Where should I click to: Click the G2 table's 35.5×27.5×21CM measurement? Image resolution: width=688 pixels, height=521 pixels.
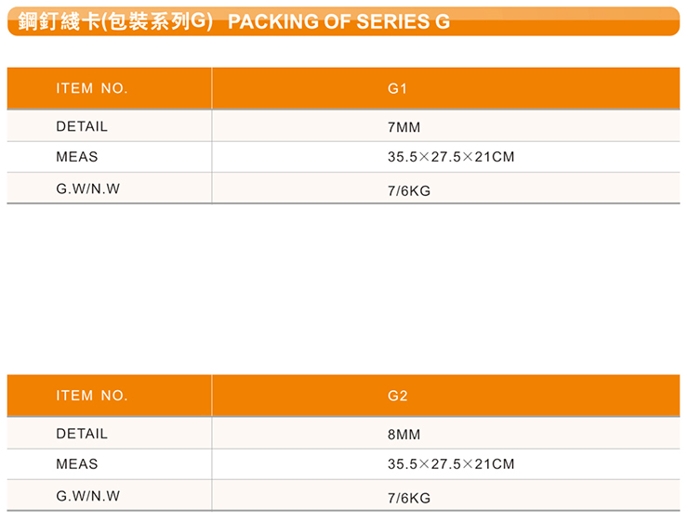450,463
